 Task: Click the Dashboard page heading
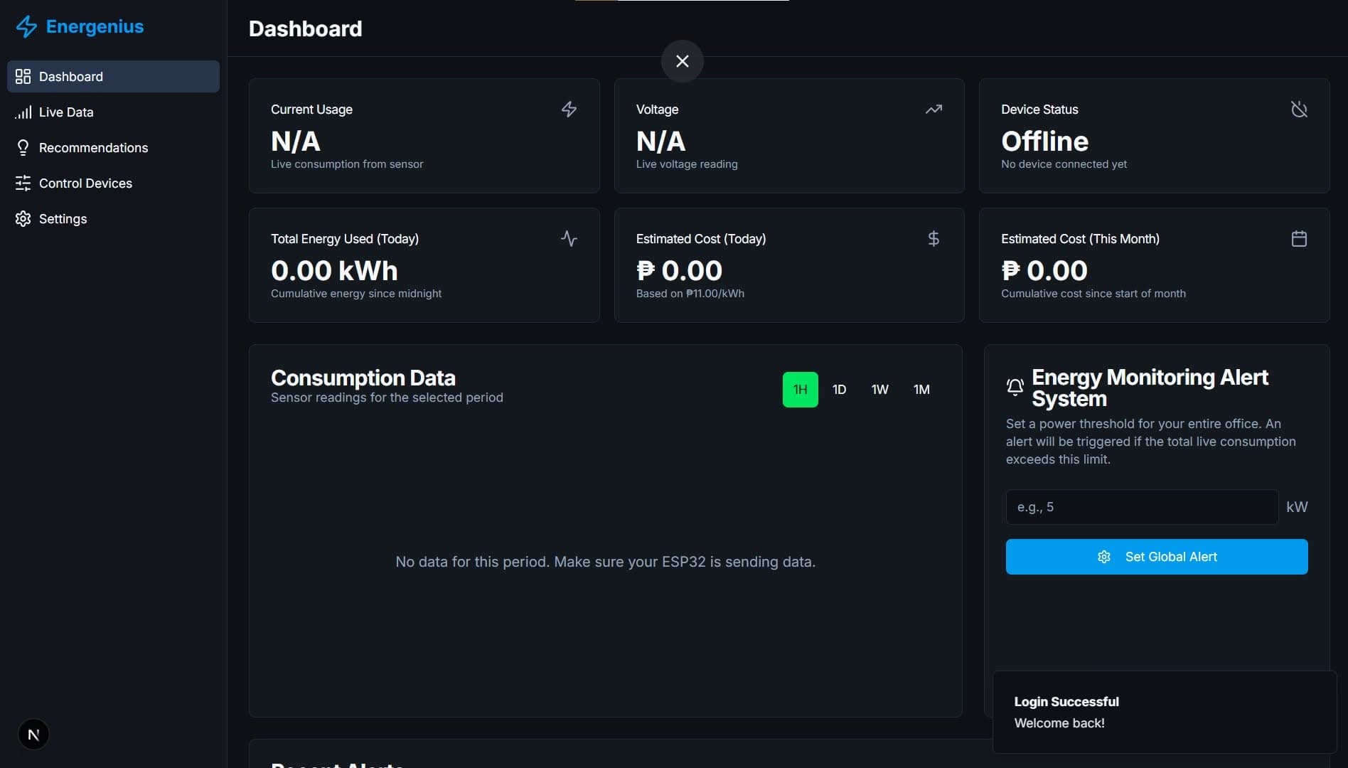[x=306, y=28]
